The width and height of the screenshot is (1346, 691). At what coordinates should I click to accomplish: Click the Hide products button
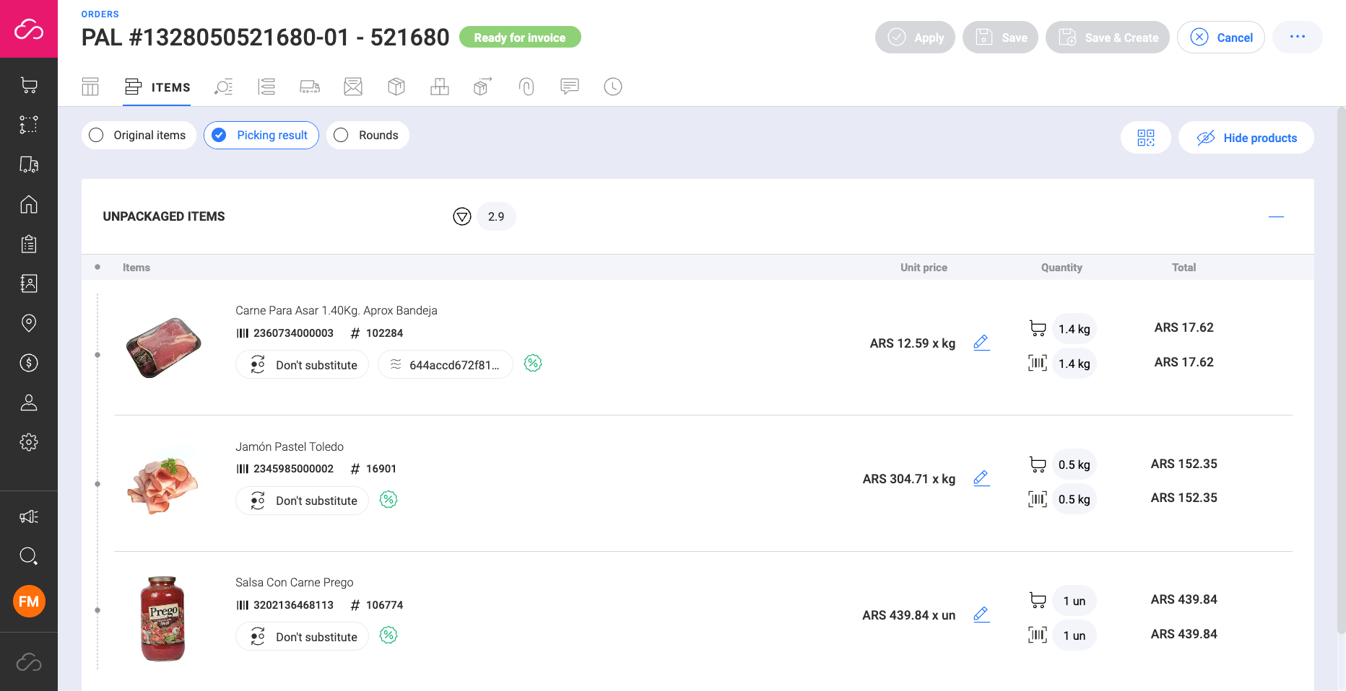pyautogui.click(x=1246, y=137)
